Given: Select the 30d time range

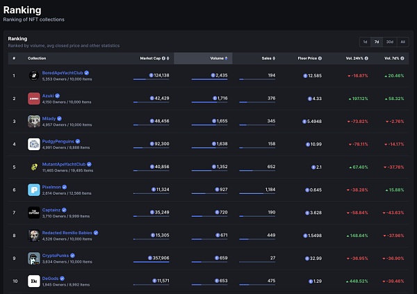Looking at the screenshot, I should pos(389,42).
